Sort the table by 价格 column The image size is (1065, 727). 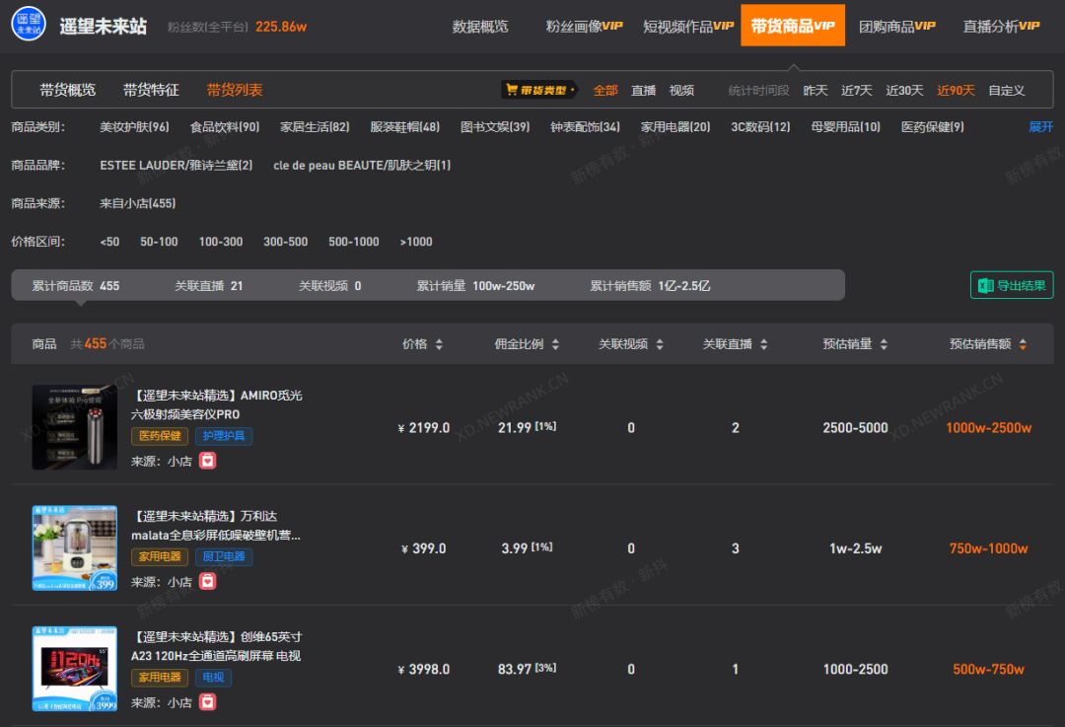coord(439,344)
